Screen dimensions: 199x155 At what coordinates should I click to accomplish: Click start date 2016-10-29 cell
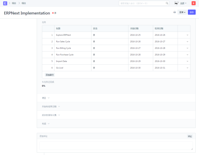(x=141, y=61)
